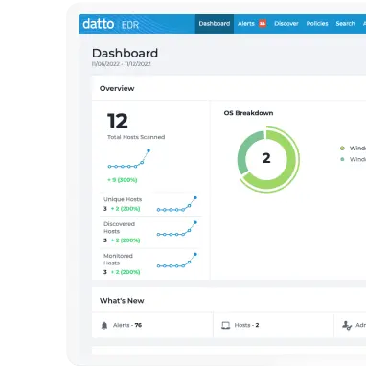Click the Total Hosts Scanned sparkline chart
Screen dimensions: 366x366
tap(129, 158)
